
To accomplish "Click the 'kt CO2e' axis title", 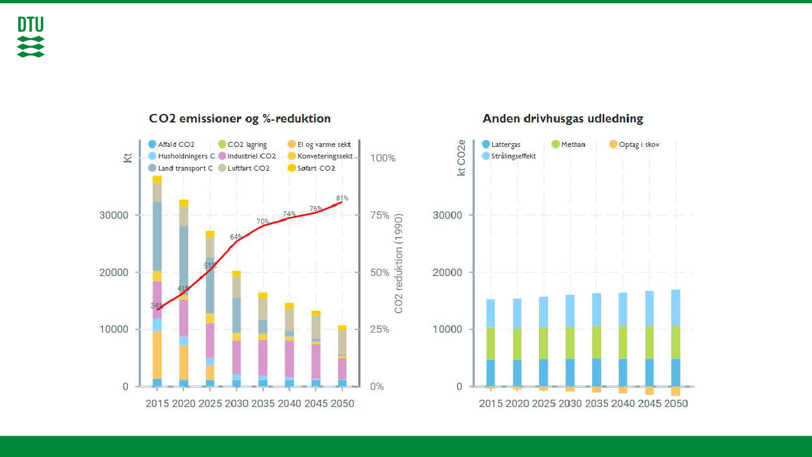I will (x=462, y=158).
